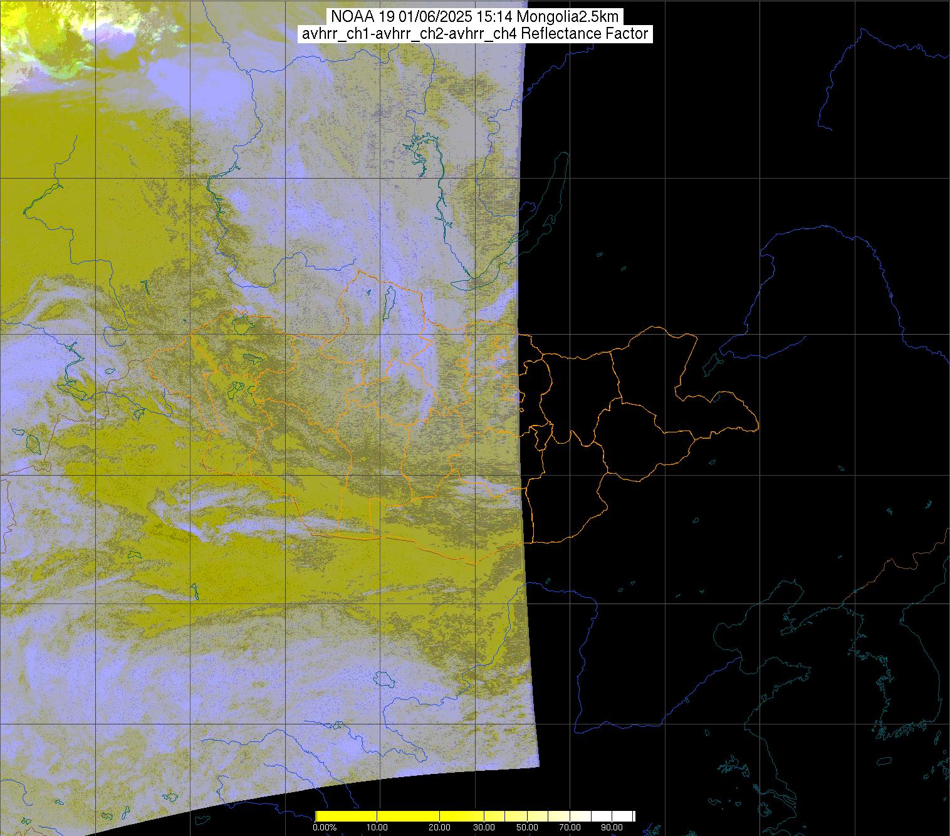
Task: Click the title line "NOAA 19 01/06/2025 15:14 Mongolia2.5km"
Action: tap(474, 16)
